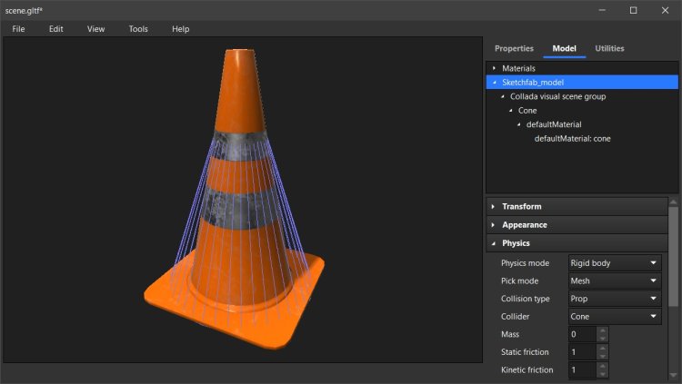Open the Edit menu

click(56, 29)
